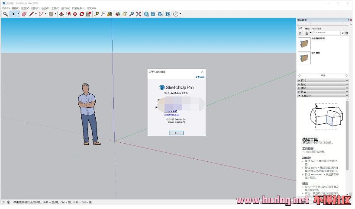355x209 pixels.
Task: Open the Extension Manager icon
Action: (x=168, y=14)
